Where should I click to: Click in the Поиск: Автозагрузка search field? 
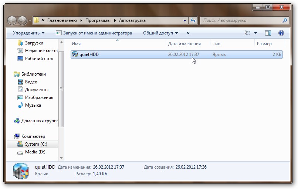pyautogui.click(x=240, y=20)
